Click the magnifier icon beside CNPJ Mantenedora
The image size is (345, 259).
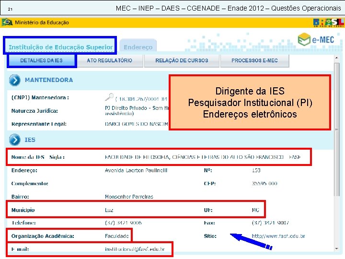tap(109, 97)
